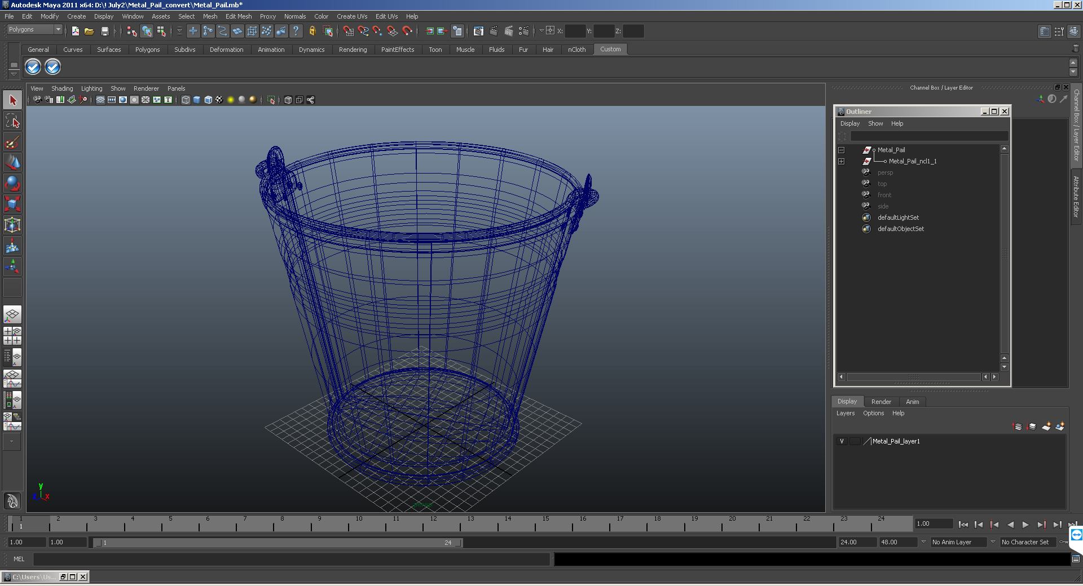Viewport: 1083px width, 586px height.
Task: Click the range slider bar handle at 24
Action: coord(459,543)
